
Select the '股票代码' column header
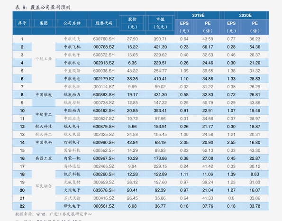(x=104, y=23)
